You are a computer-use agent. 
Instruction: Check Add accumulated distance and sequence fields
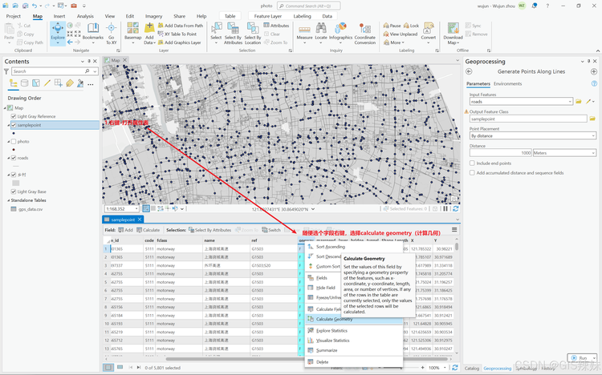coord(472,173)
